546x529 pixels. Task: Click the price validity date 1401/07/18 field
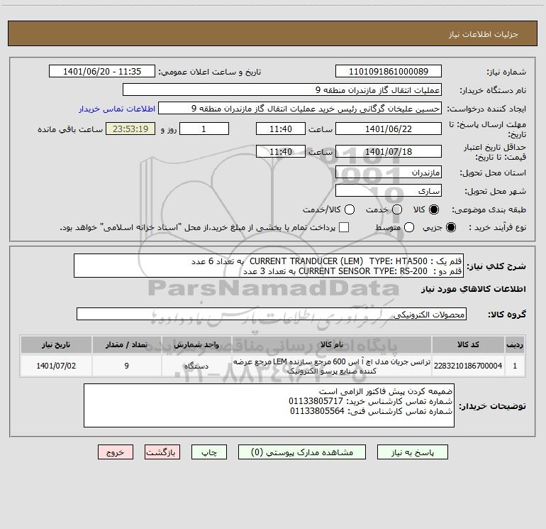389,151
